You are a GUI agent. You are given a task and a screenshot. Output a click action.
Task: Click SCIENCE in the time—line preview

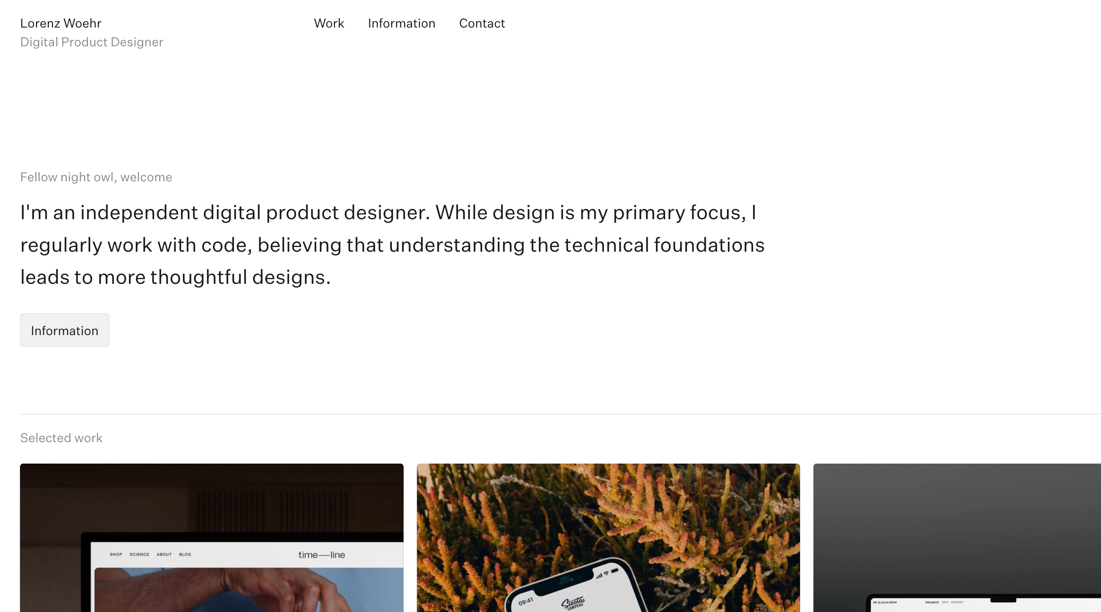(x=139, y=554)
